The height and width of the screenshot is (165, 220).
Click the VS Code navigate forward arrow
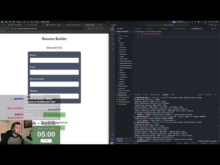(x=144, y=25)
